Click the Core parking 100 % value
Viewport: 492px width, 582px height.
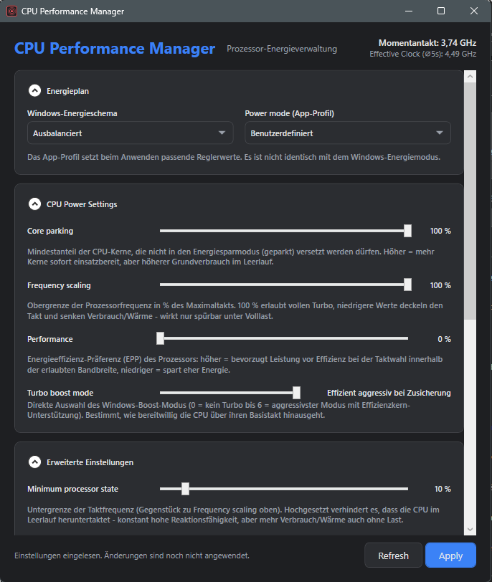point(440,231)
